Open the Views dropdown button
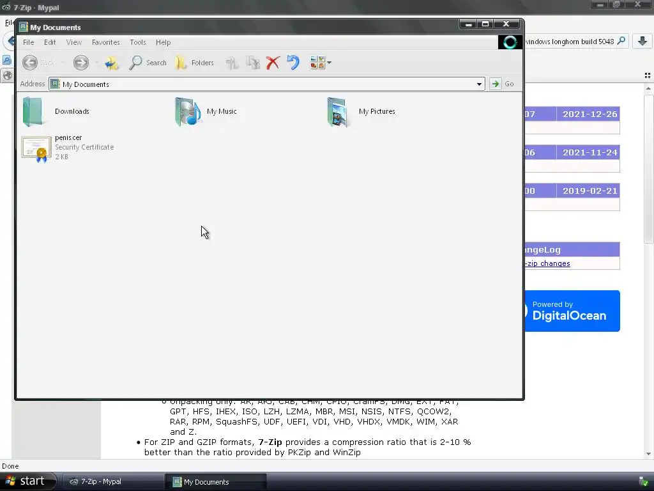The width and height of the screenshot is (654, 491). click(x=321, y=63)
